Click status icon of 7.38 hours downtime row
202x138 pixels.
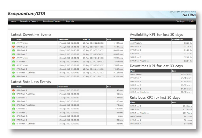click(x=14, y=69)
